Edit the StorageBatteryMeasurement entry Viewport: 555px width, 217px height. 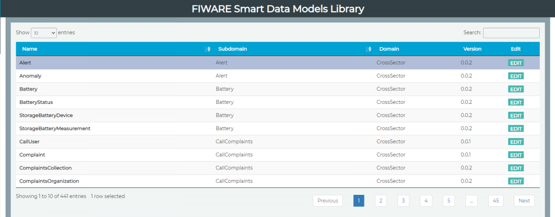(516, 129)
